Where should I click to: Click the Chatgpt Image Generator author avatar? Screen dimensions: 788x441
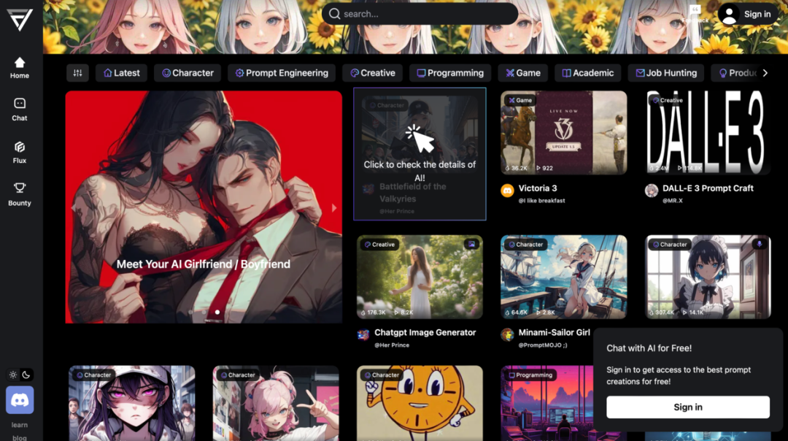click(363, 334)
